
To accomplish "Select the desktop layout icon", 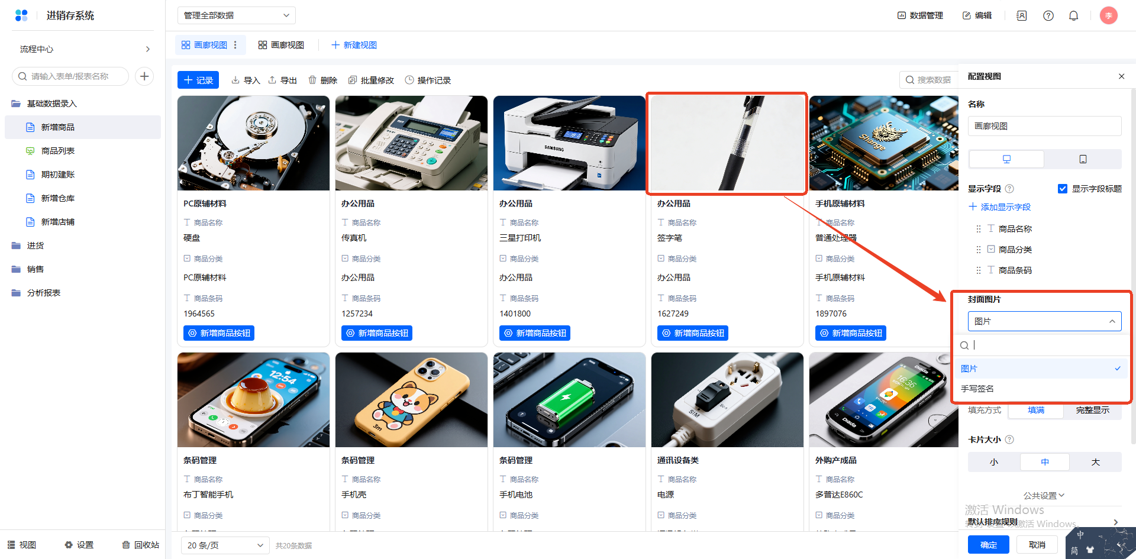I will [x=1006, y=159].
